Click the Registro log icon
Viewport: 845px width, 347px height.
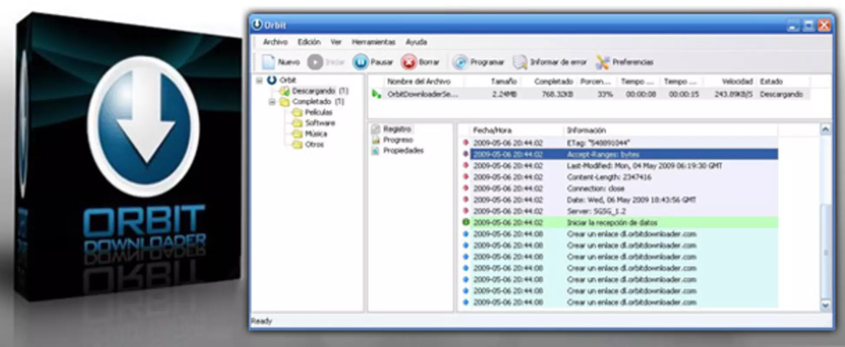tap(376, 129)
